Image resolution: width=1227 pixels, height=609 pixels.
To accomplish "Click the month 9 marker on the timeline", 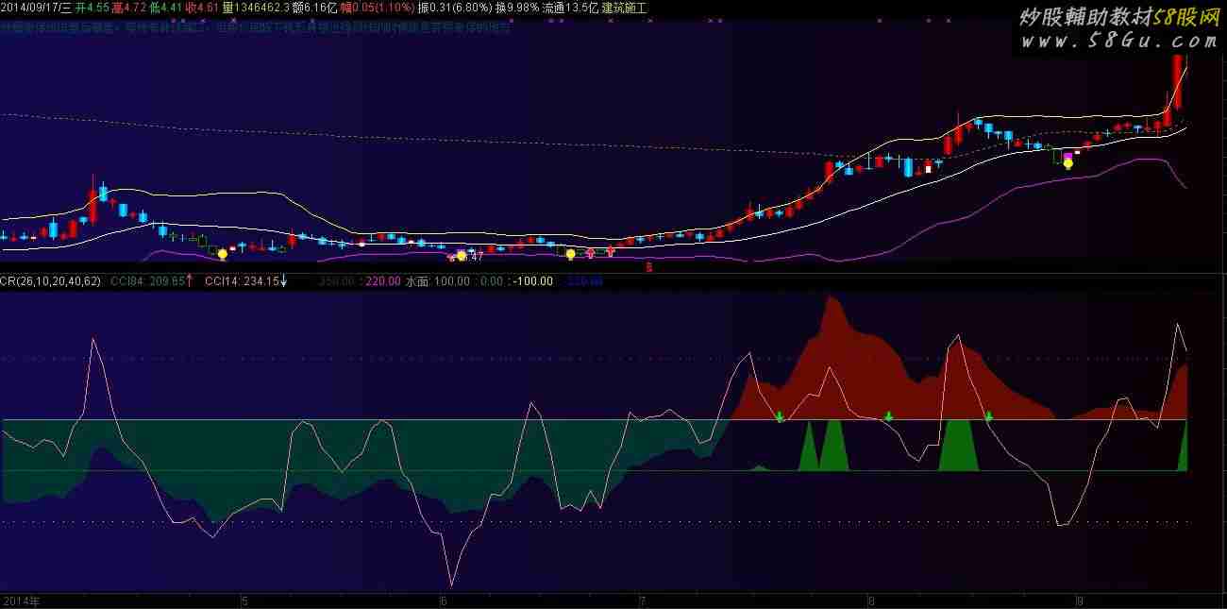I will (1079, 601).
